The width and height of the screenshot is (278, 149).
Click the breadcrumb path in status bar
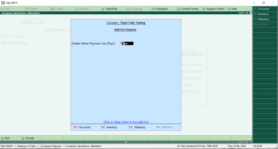[x=51, y=146]
